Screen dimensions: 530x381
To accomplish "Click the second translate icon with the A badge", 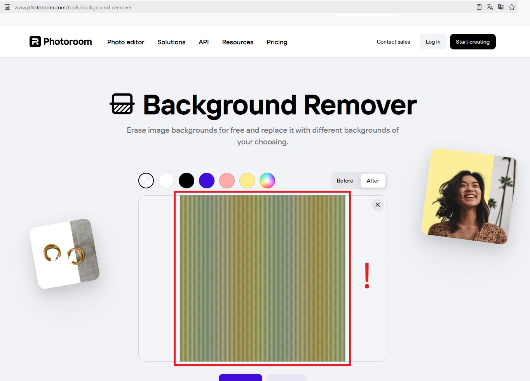I will click(x=501, y=7).
